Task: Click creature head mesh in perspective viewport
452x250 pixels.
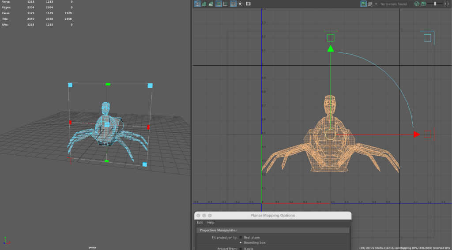Action: (x=106, y=108)
